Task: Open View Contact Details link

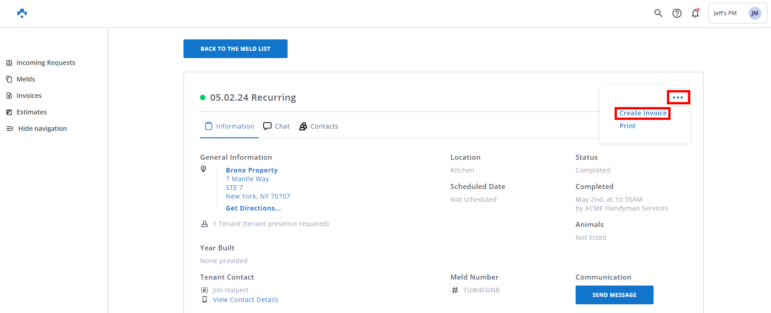Action: [x=245, y=300]
